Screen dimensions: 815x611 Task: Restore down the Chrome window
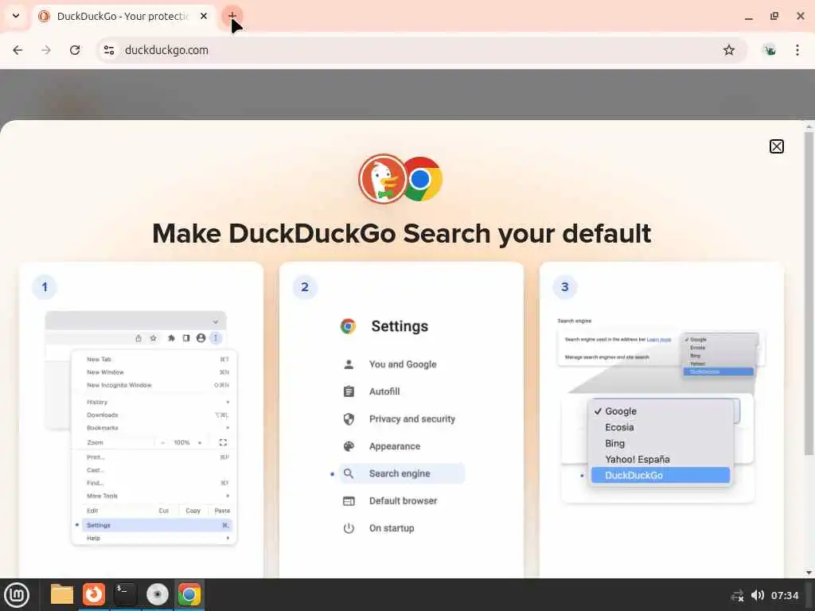(x=774, y=16)
